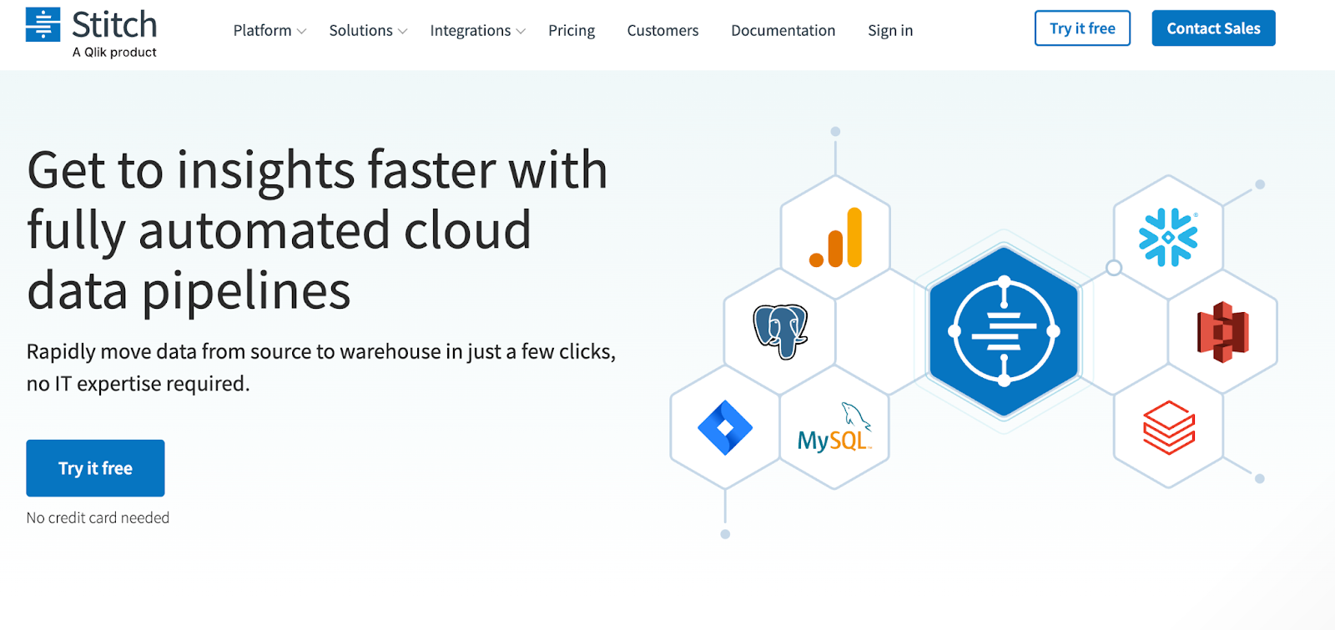Open the Pricing page
Image resolution: width=1335 pixels, height=630 pixels.
point(572,31)
